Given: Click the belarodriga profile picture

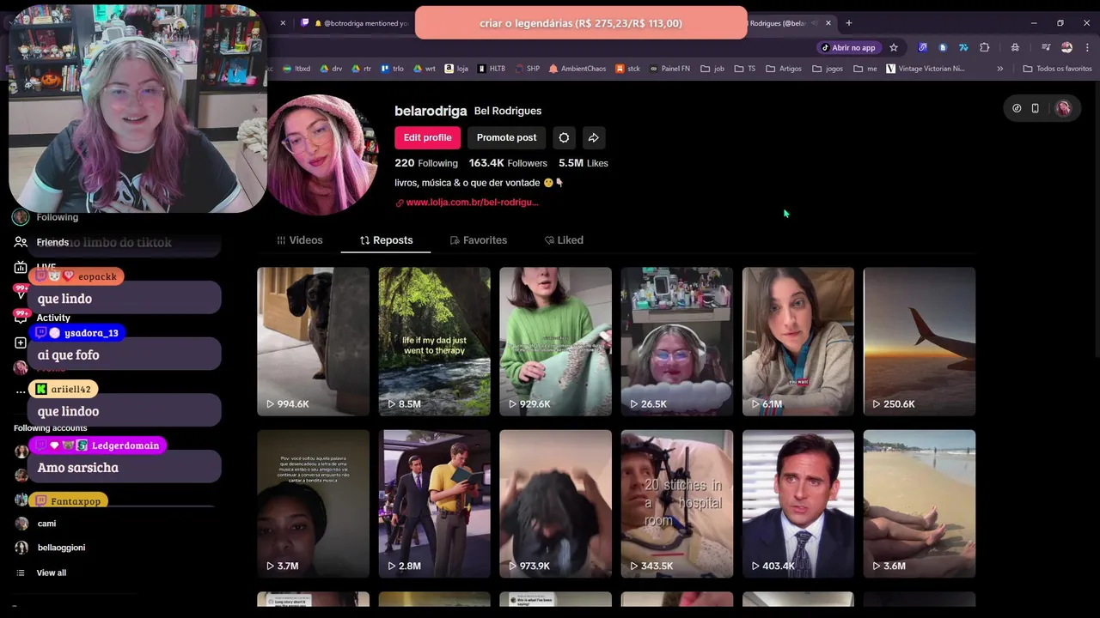Looking at the screenshot, I should (322, 154).
